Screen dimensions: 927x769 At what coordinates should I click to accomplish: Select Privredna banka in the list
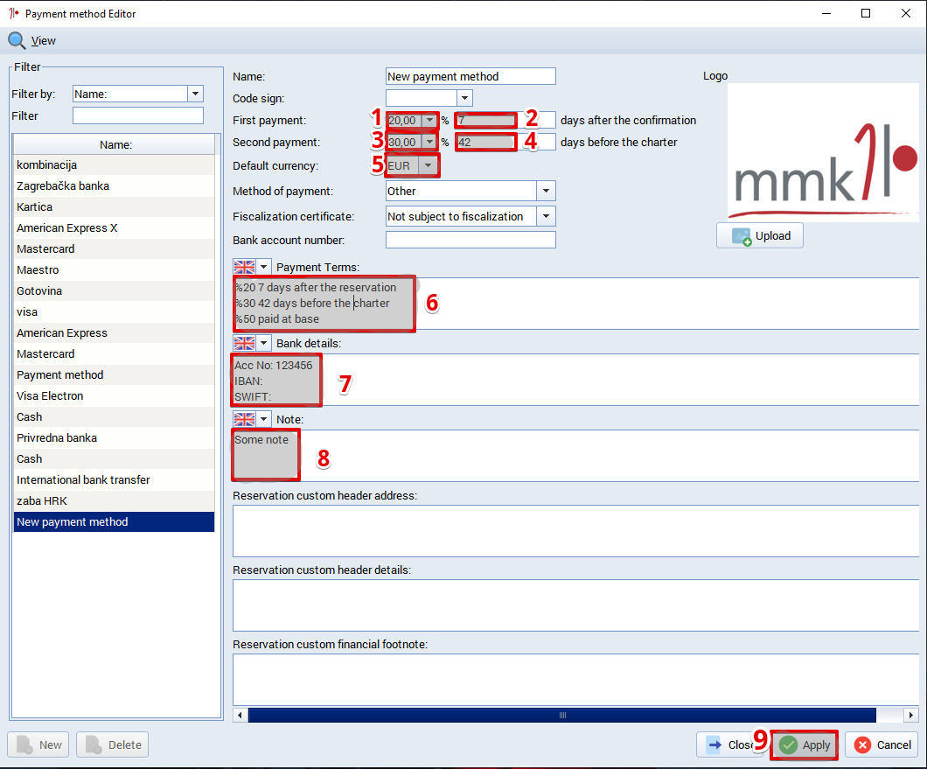(114, 437)
